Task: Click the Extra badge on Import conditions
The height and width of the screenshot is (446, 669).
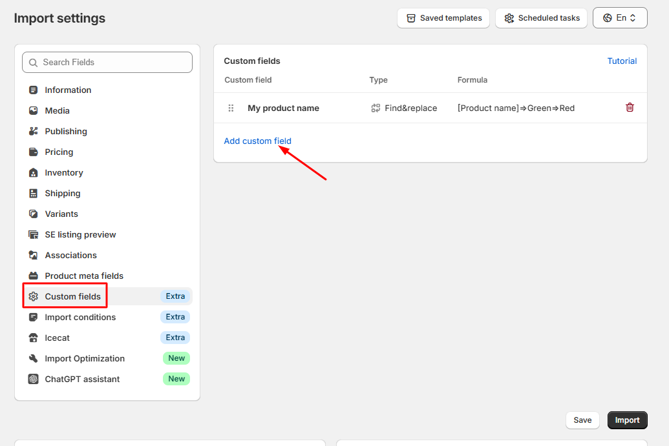Action: [175, 317]
